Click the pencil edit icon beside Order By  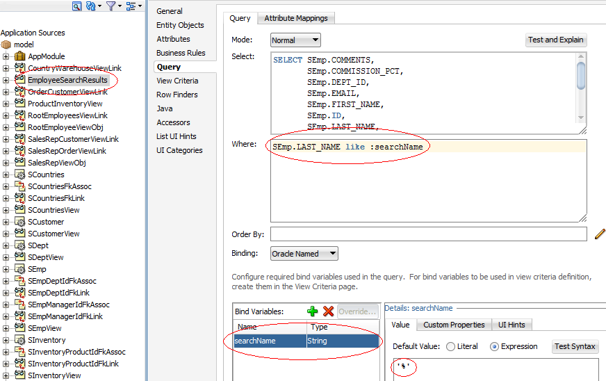tap(600, 234)
